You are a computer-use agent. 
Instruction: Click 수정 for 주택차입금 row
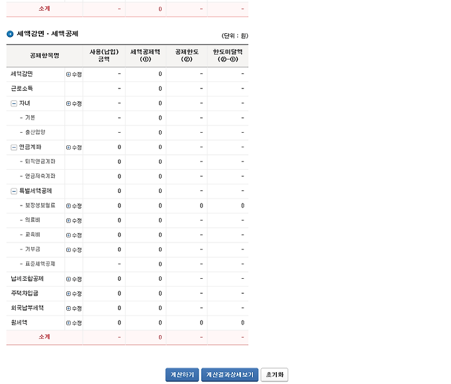click(x=74, y=294)
